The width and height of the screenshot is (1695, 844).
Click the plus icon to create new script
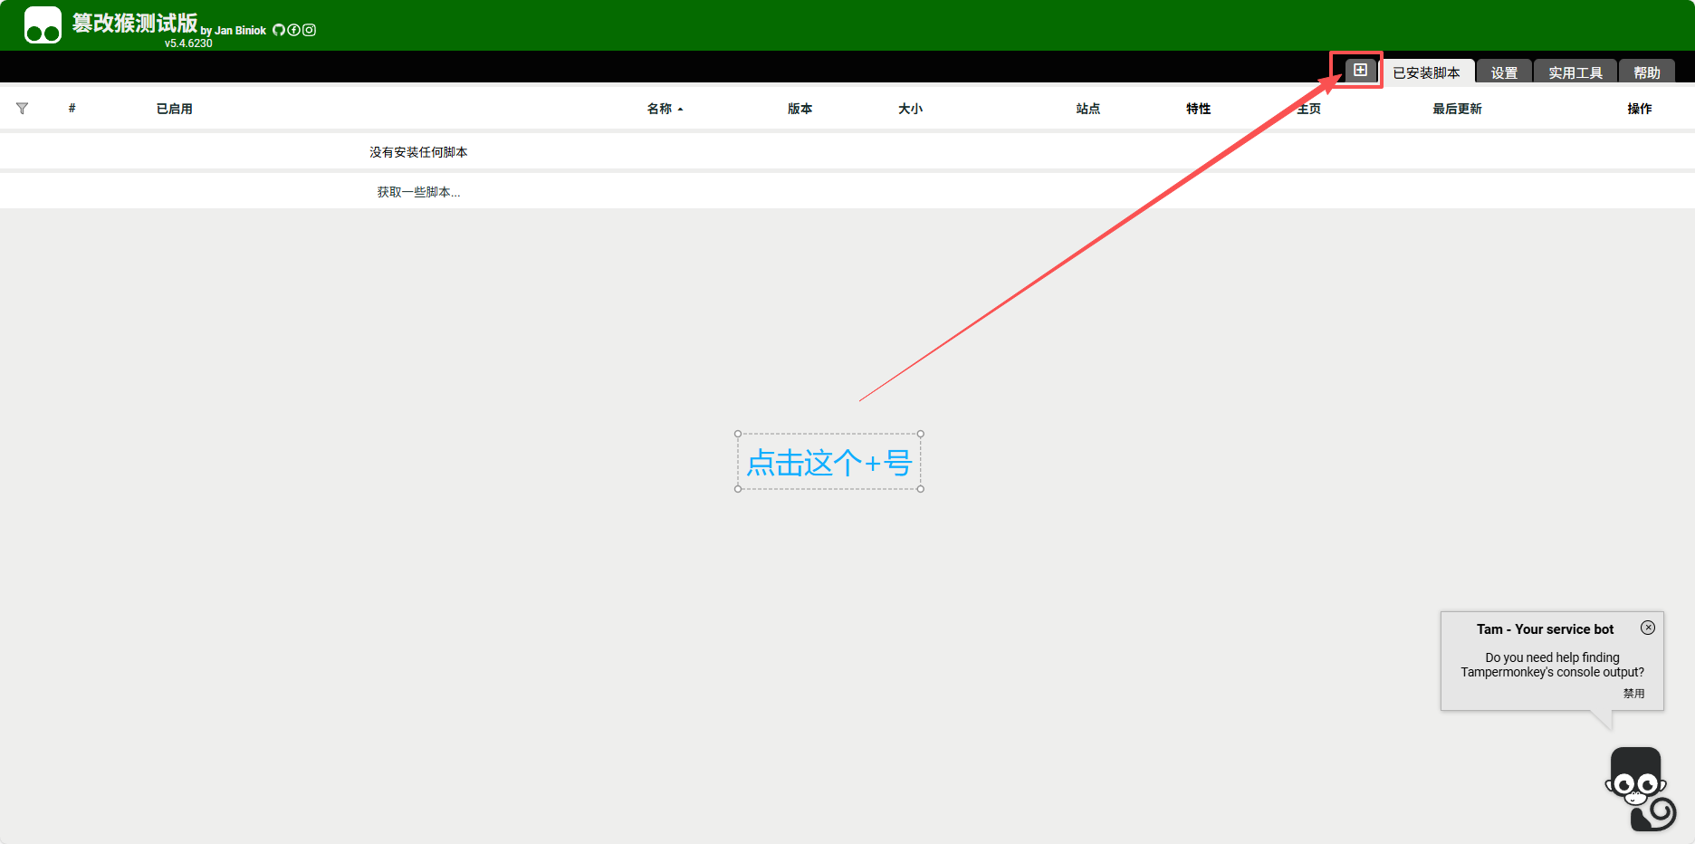1360,70
